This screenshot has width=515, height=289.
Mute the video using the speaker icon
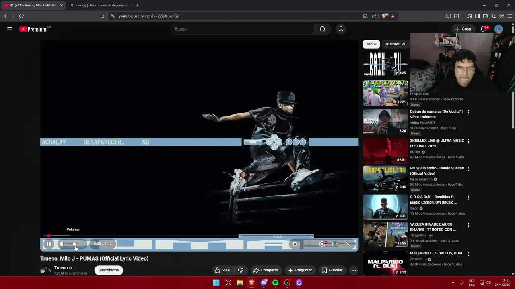click(62, 244)
